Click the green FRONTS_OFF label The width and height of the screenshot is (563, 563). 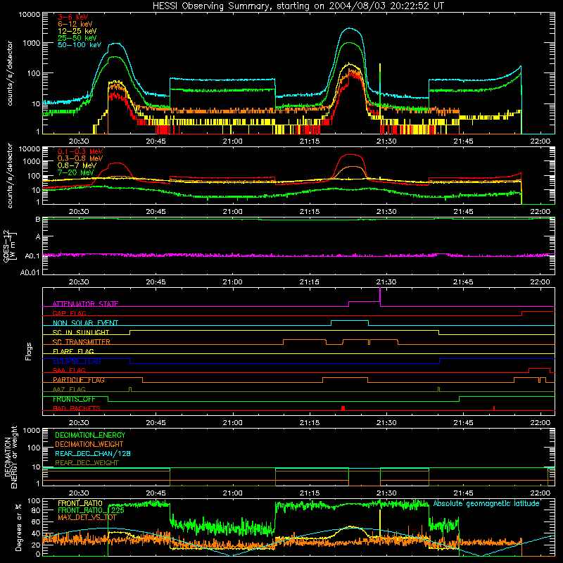tap(74, 399)
